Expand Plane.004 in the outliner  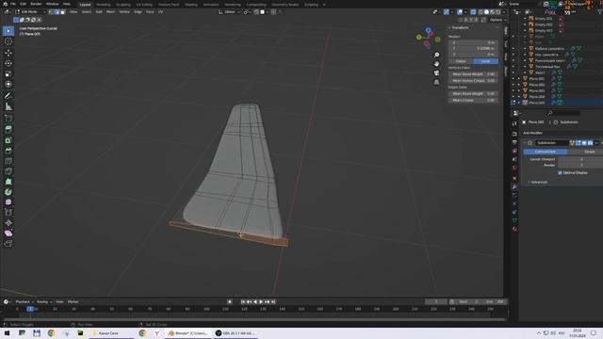[519, 97]
